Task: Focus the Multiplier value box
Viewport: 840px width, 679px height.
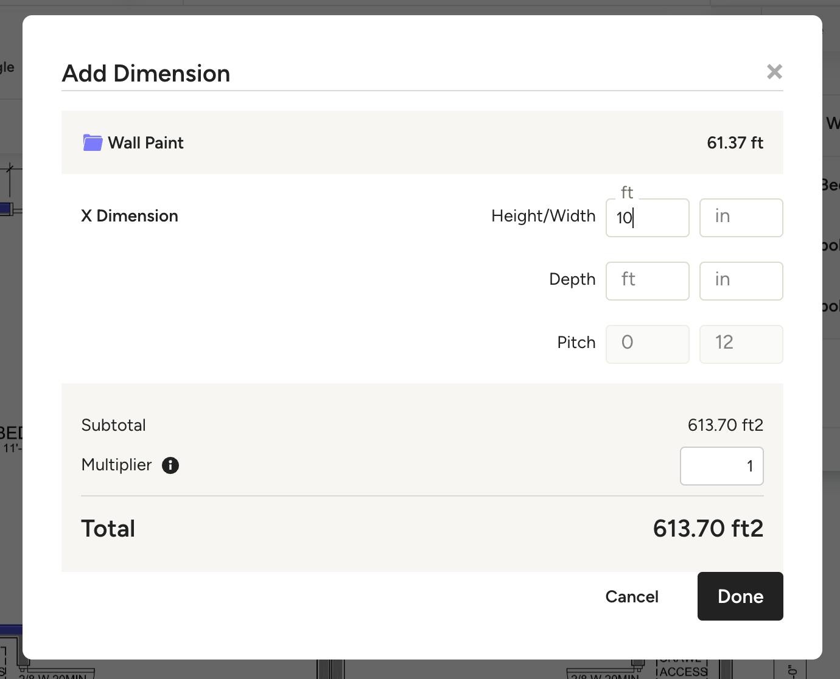Action: [x=721, y=466]
